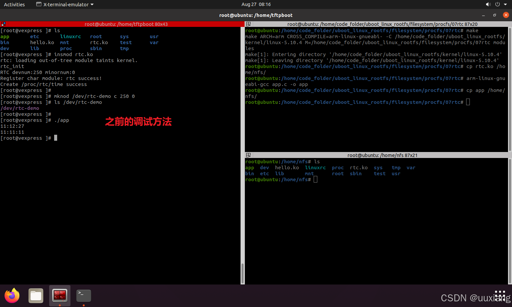Open the Activities overview
The width and height of the screenshot is (512, 307).
pyautogui.click(x=14, y=4)
